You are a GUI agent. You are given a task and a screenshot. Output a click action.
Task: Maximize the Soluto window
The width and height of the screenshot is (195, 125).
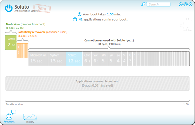pos(186,4)
